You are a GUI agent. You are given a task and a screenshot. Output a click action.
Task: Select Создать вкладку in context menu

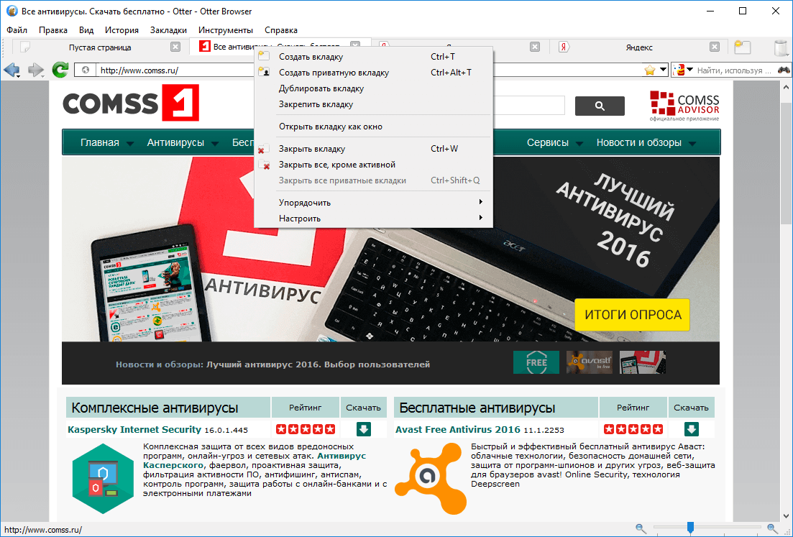tap(373, 57)
